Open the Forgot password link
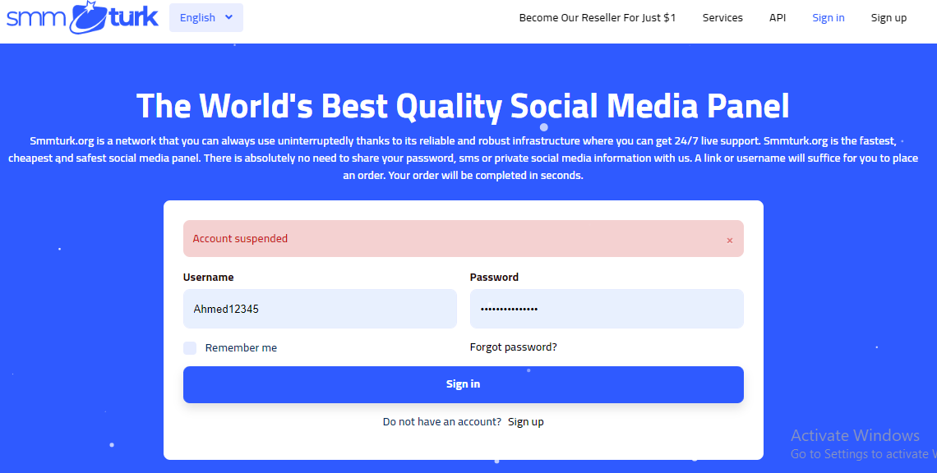 tap(514, 347)
